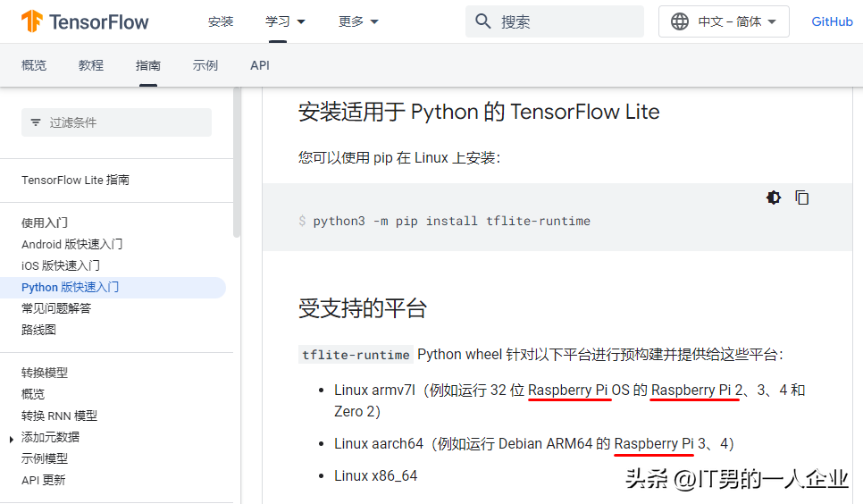The image size is (863, 504).
Task: Open the 学习 dropdown menu
Action: coord(285,21)
